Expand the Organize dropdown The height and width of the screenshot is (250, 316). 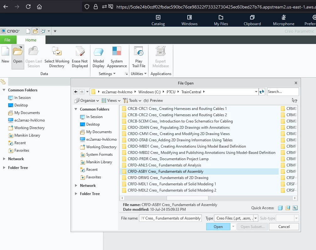click(x=87, y=101)
